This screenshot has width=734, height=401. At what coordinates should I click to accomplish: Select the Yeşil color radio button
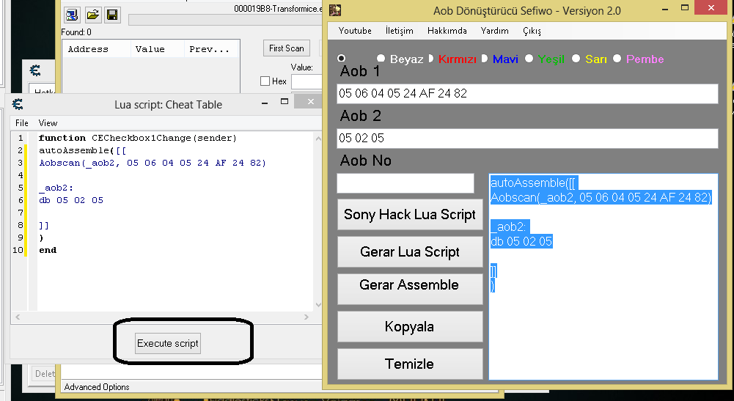coord(529,59)
